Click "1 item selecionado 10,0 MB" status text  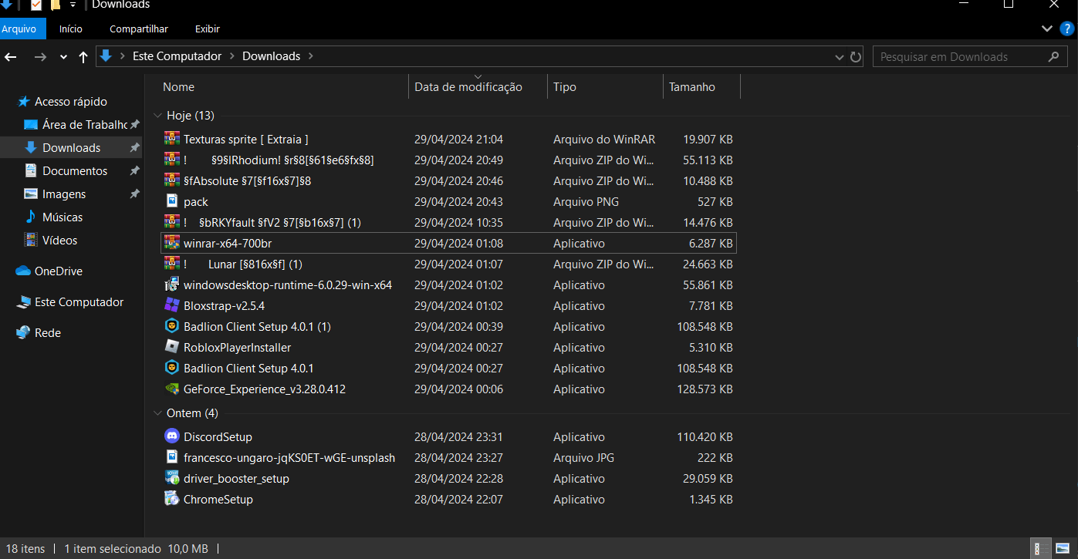(136, 549)
